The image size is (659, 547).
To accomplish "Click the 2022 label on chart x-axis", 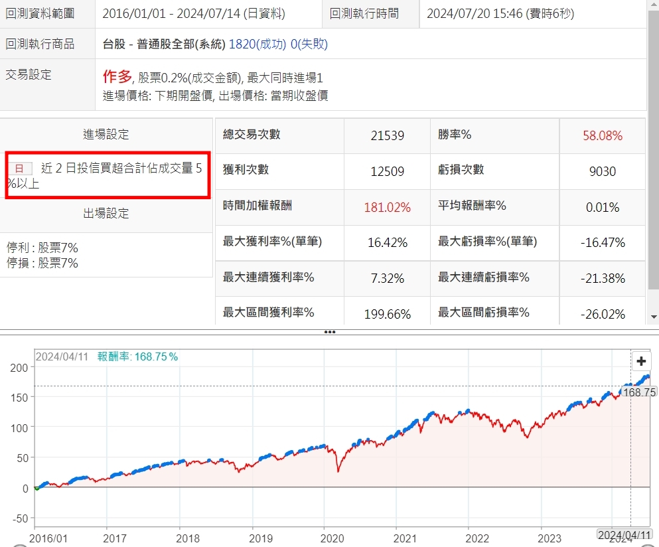I will pyautogui.click(x=478, y=538).
